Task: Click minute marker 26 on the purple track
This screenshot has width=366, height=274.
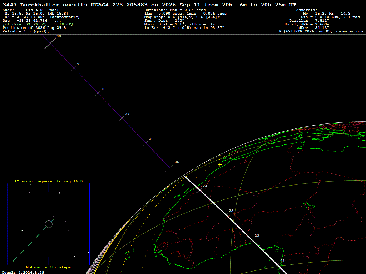Action: coord(151,139)
